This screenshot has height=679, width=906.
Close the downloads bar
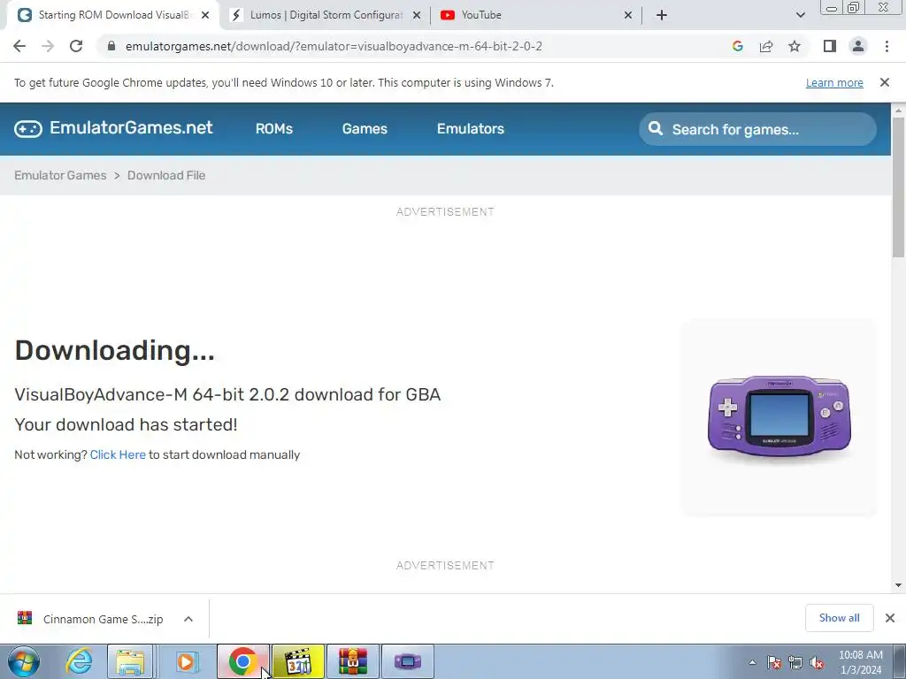click(x=890, y=618)
